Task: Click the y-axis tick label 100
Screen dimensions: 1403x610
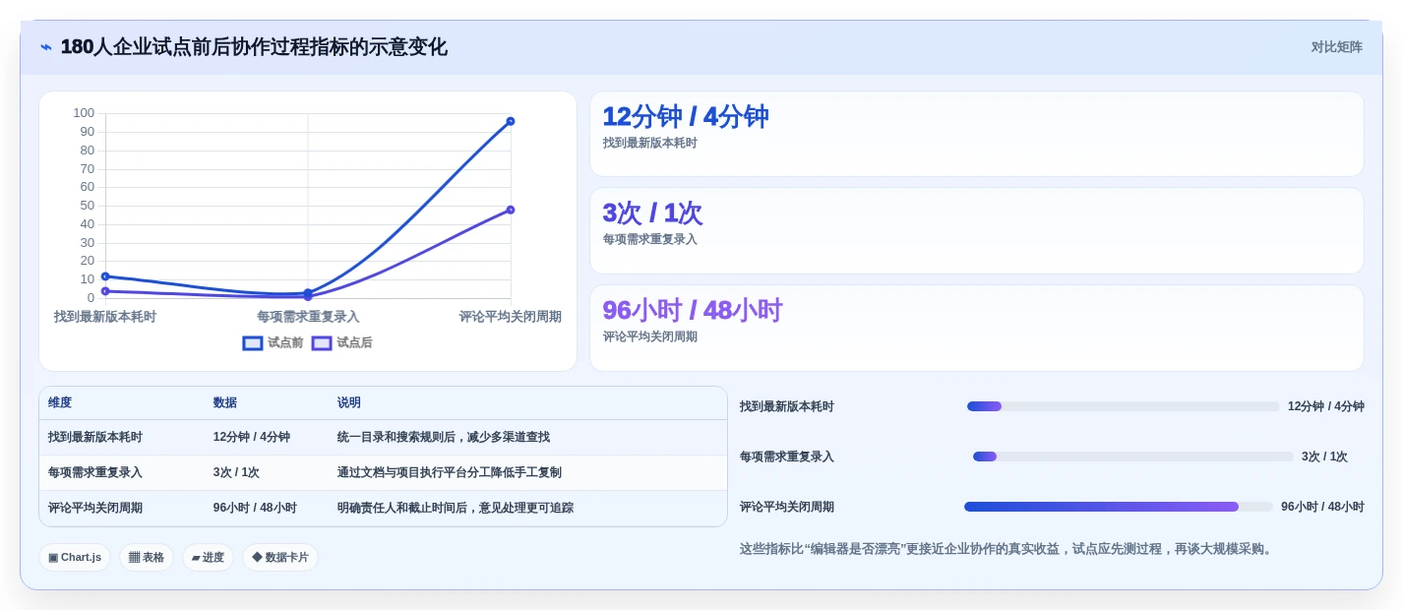Action: click(84, 113)
